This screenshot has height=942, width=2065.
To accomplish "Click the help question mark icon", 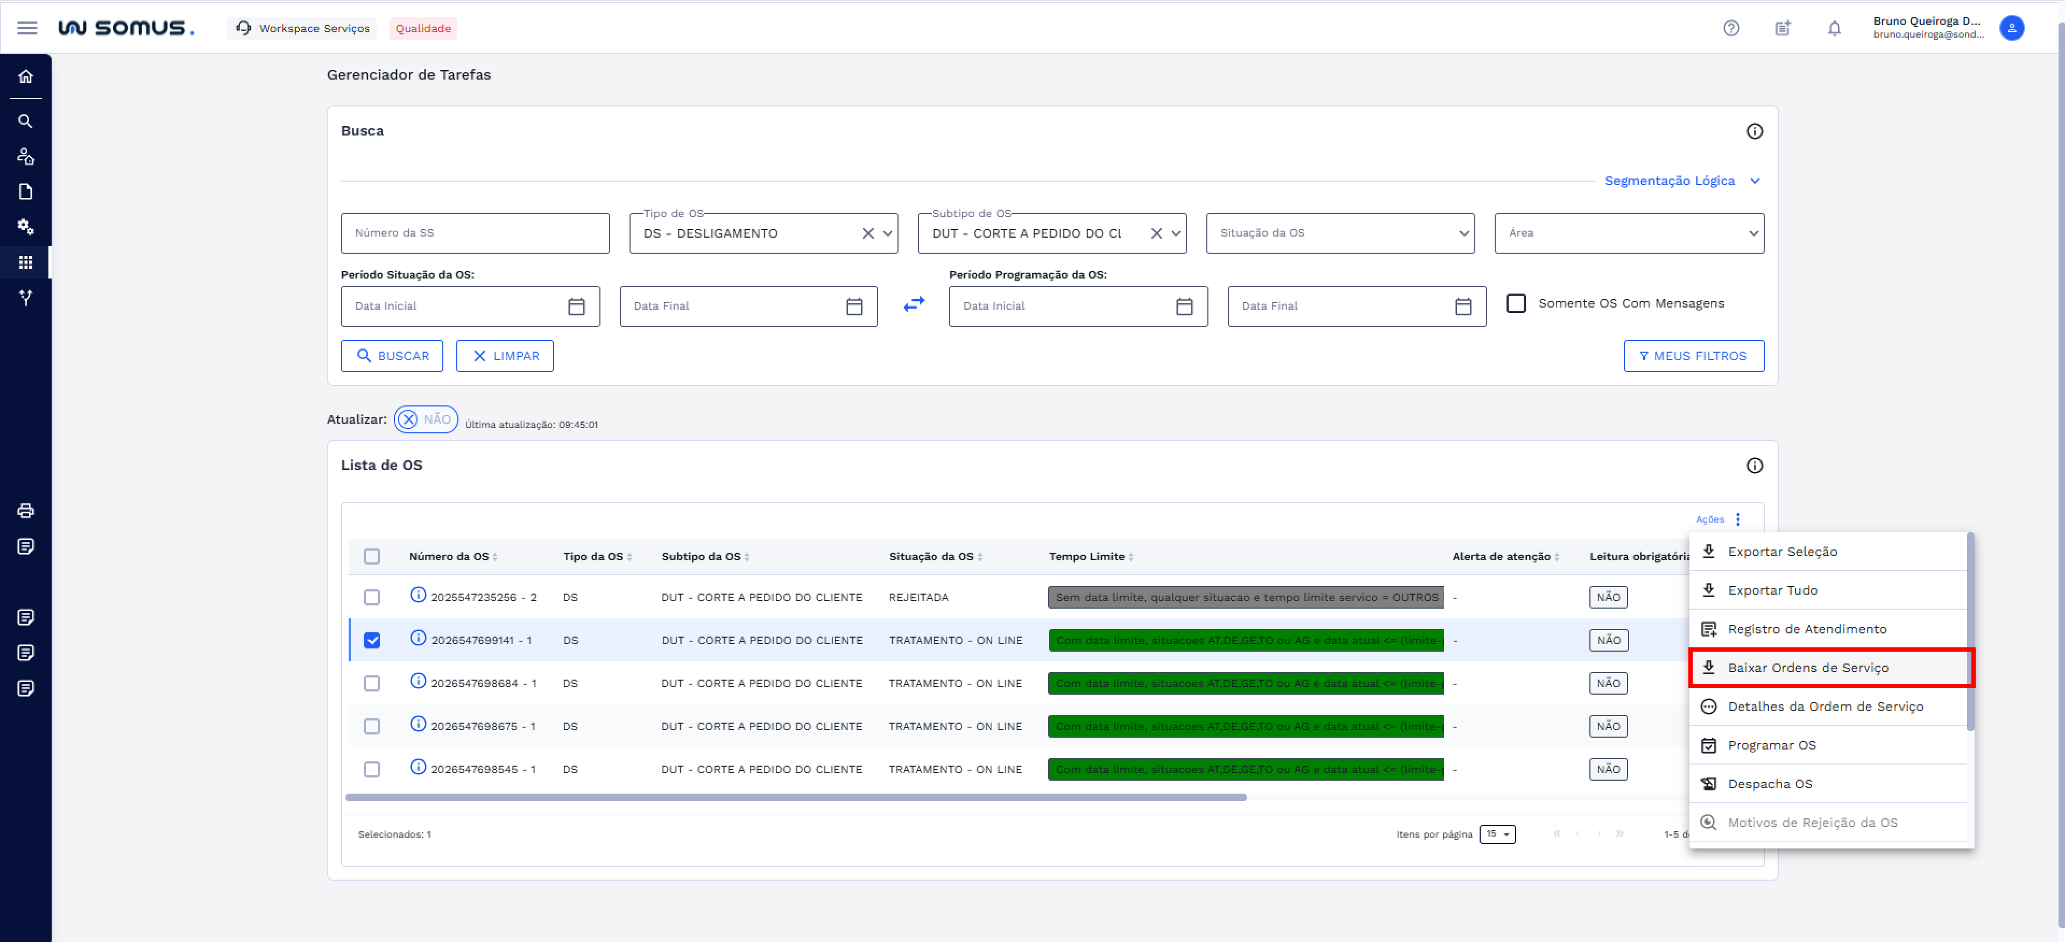I will coord(1731,28).
